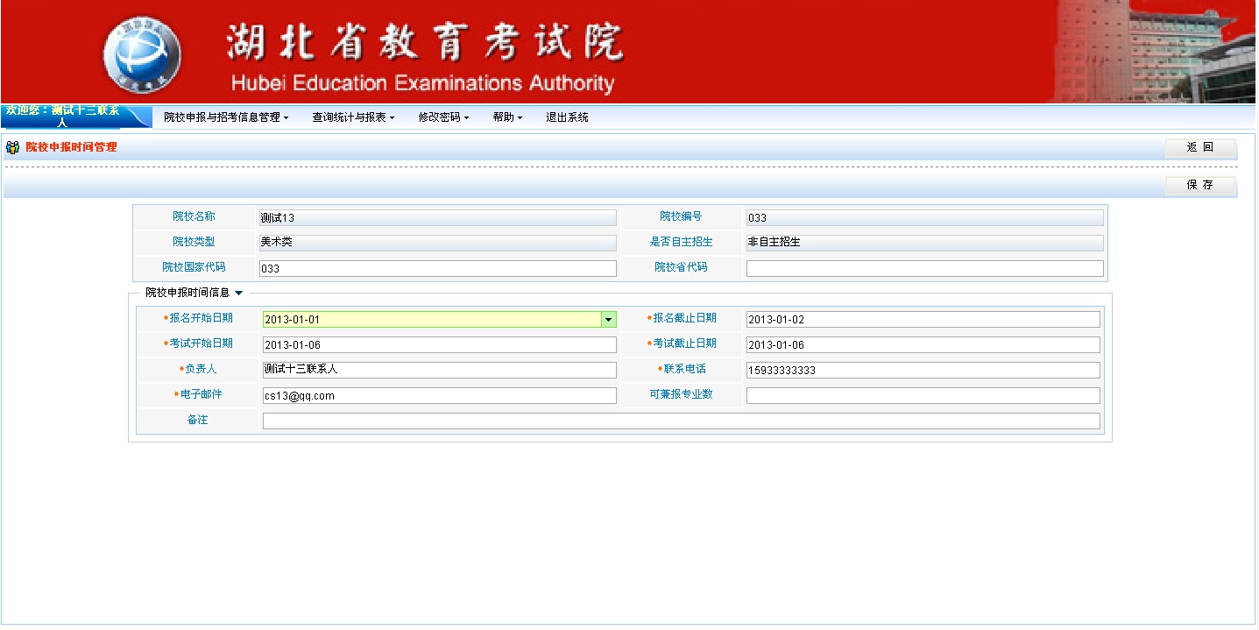
Task: Open the 院校申报与招考信息管理 menu
Action: 226,117
